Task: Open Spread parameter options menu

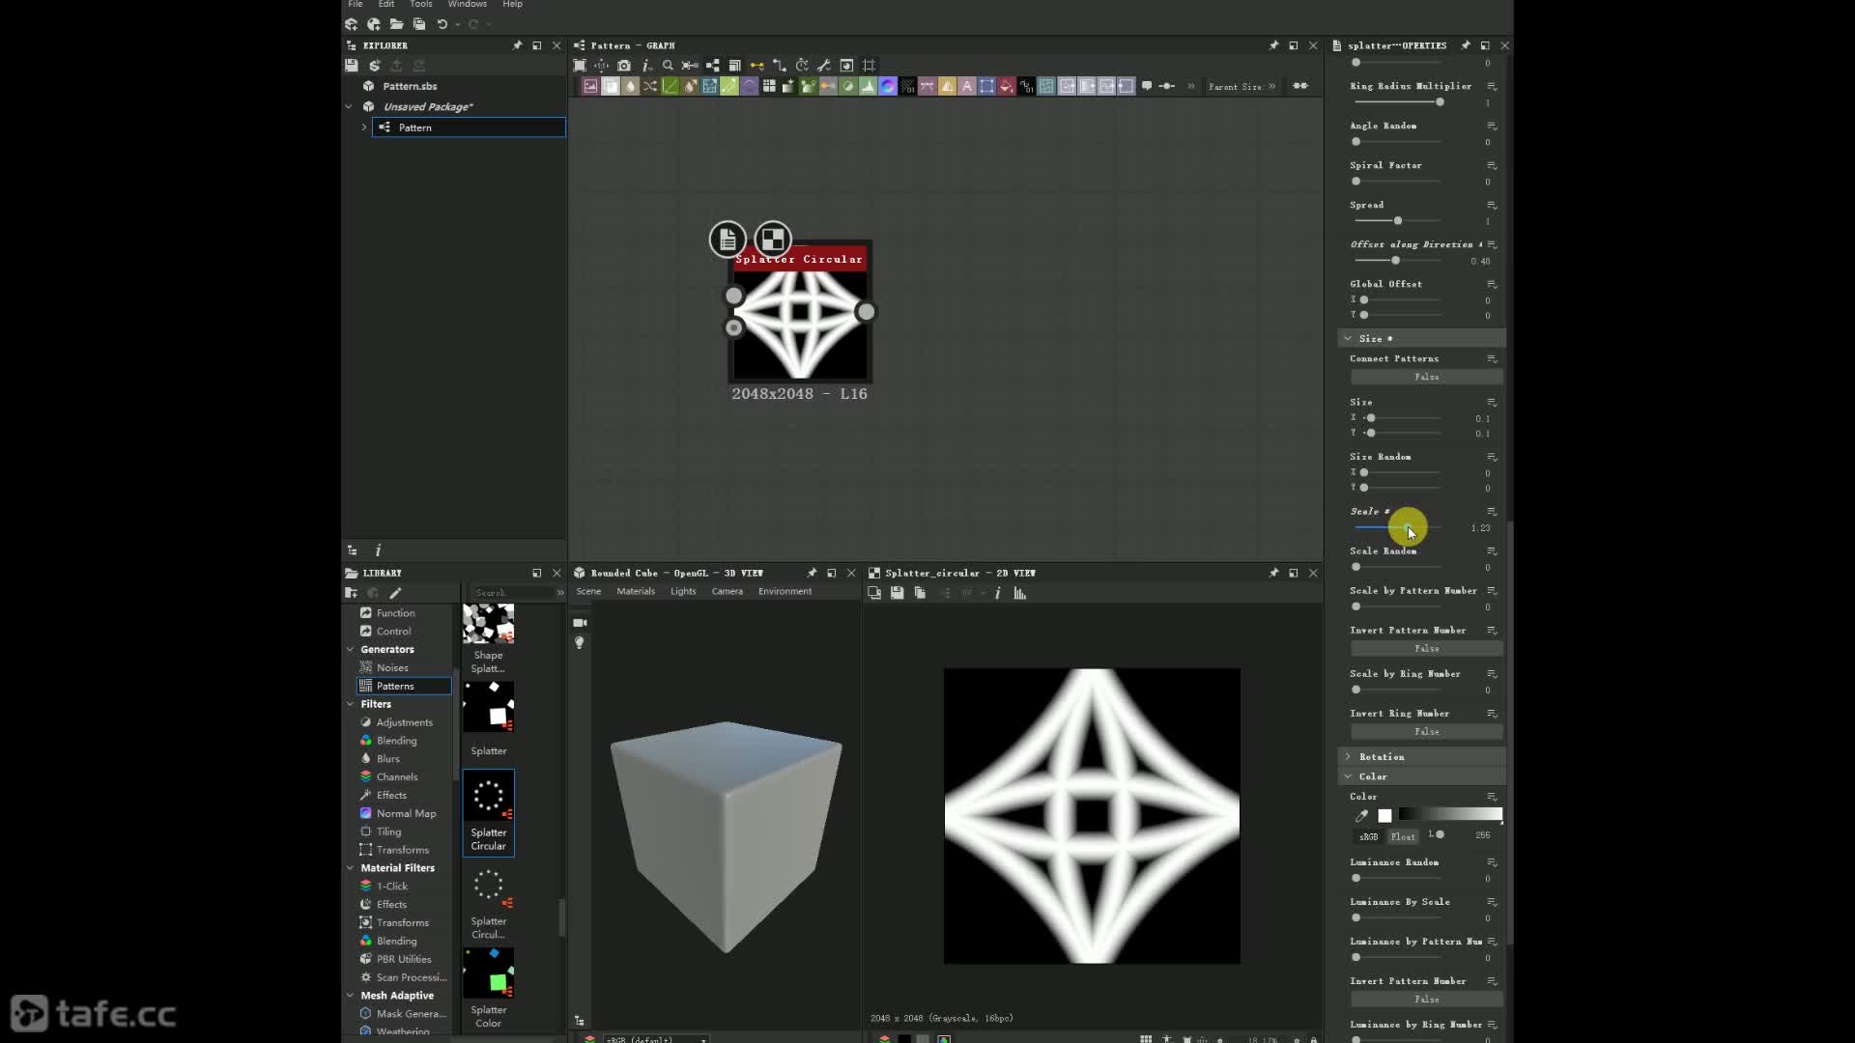Action: click(x=1492, y=206)
